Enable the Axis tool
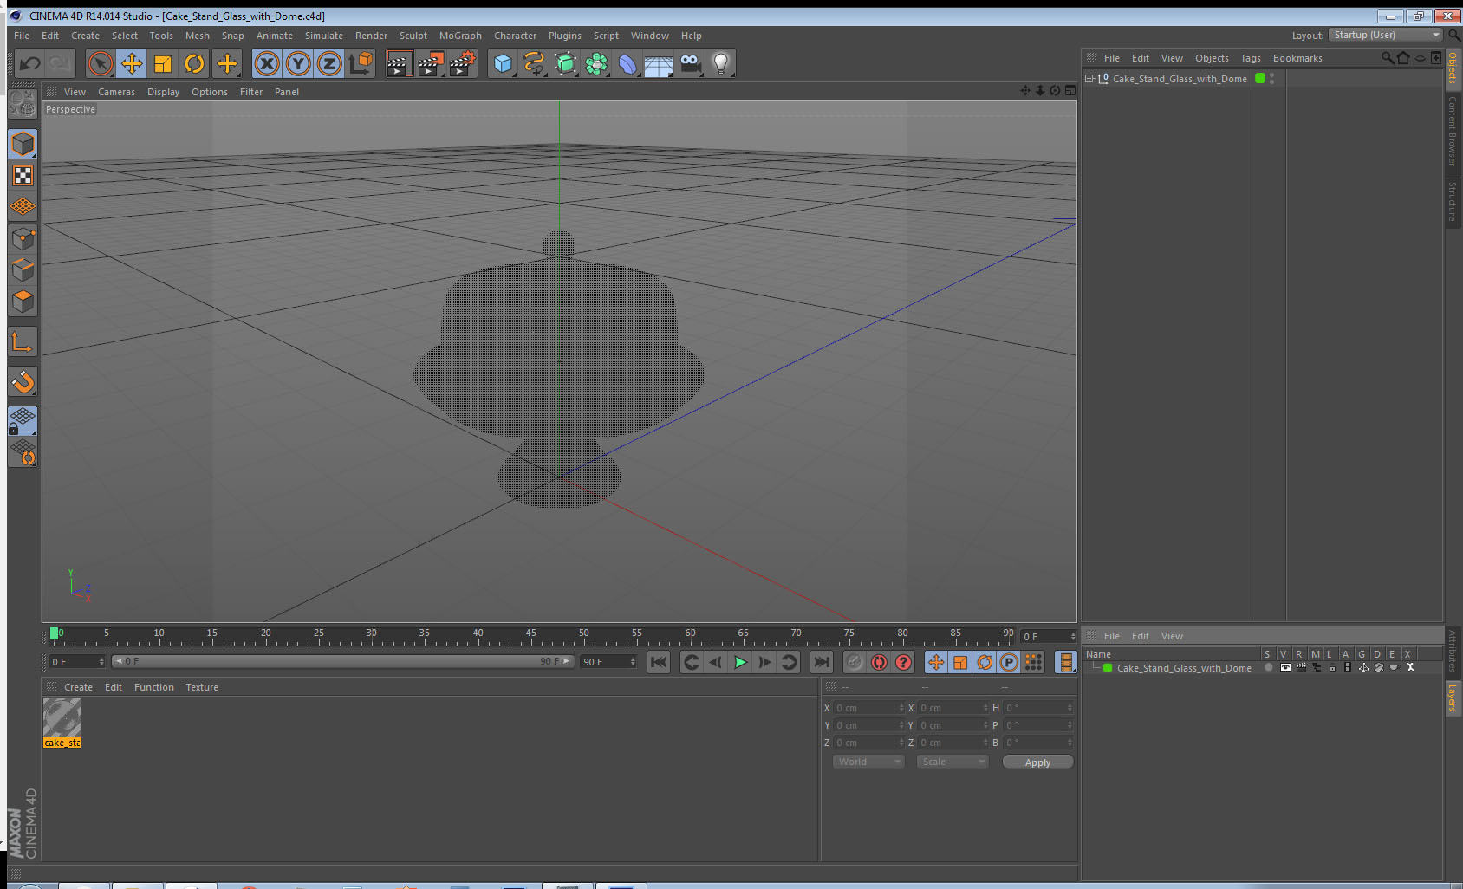Screen dimensions: 1463x889 [23, 342]
